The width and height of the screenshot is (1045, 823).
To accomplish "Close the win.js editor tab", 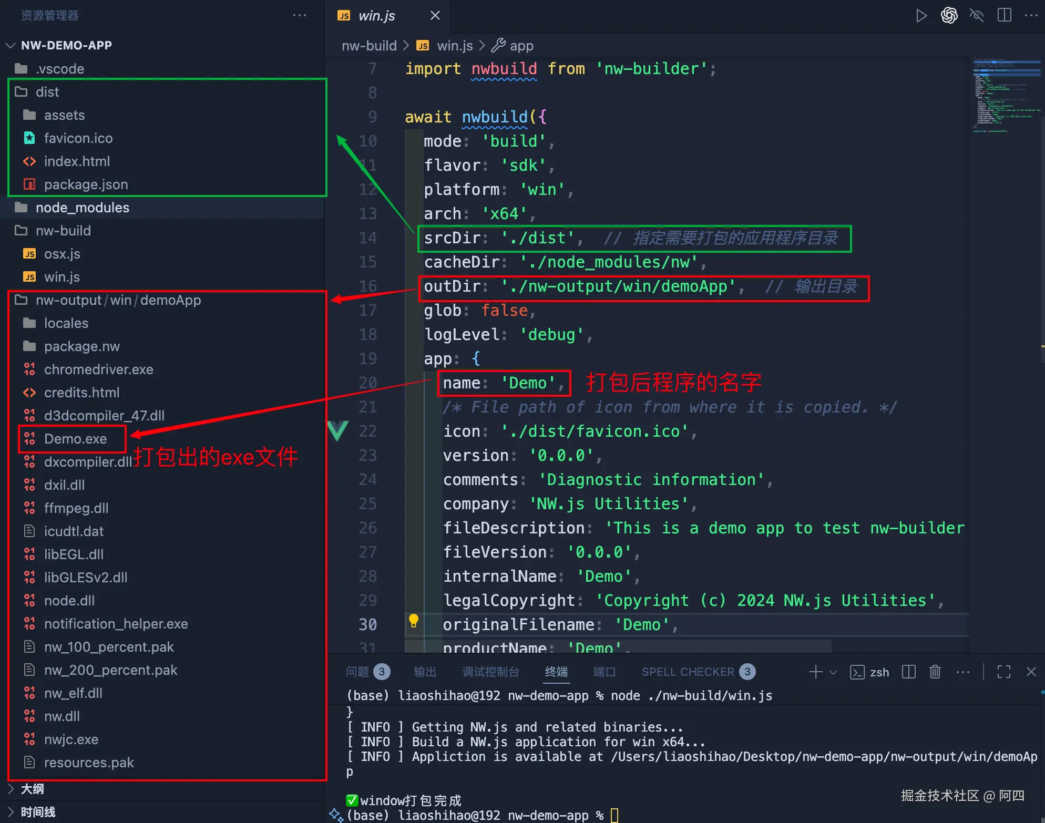I will [x=435, y=16].
